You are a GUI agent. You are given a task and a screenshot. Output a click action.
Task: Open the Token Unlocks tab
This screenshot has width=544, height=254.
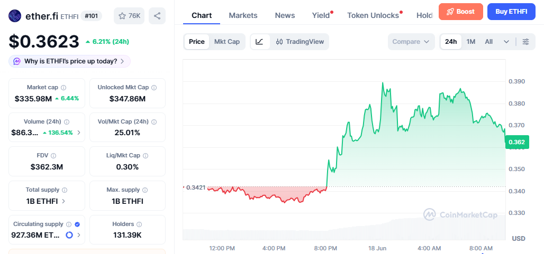coord(373,15)
